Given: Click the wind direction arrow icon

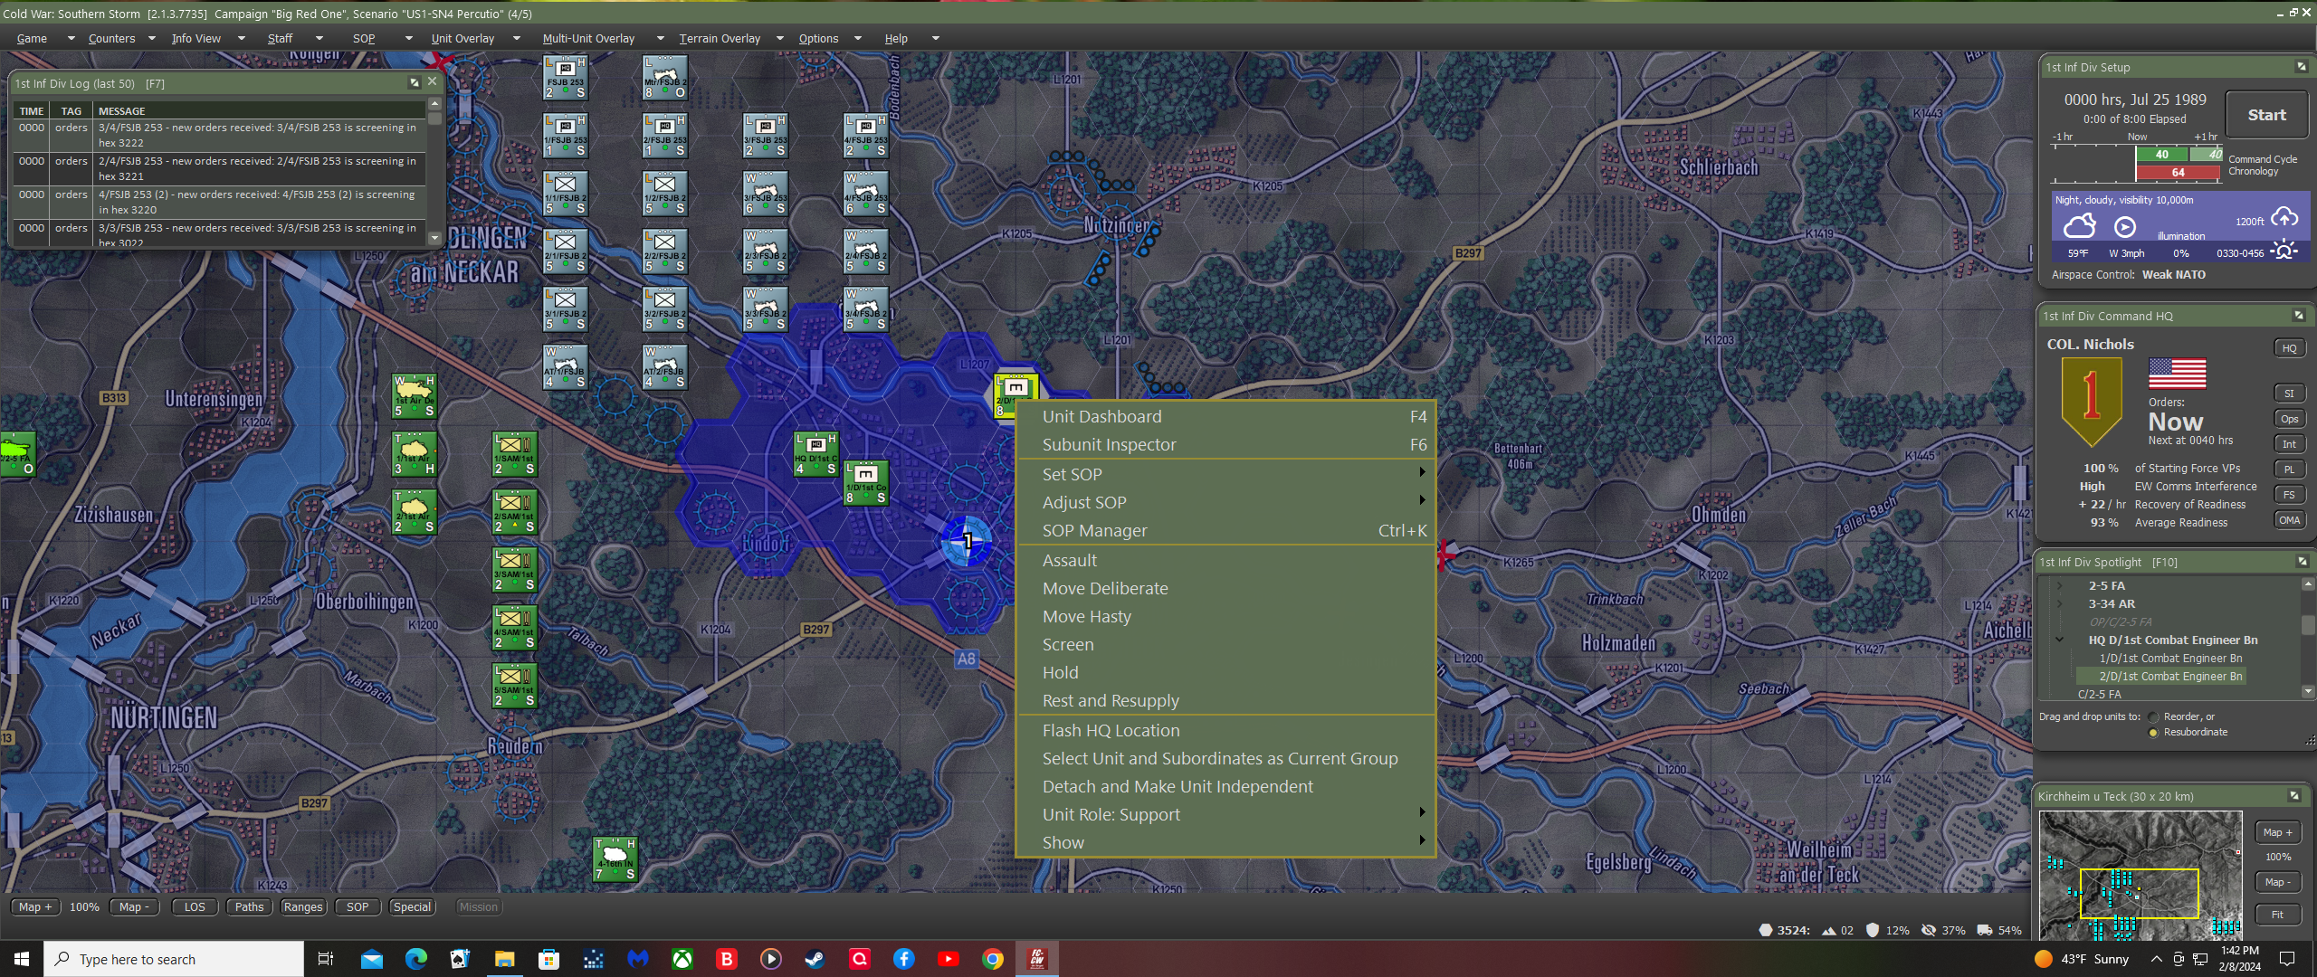Looking at the screenshot, I should pyautogui.click(x=2125, y=227).
